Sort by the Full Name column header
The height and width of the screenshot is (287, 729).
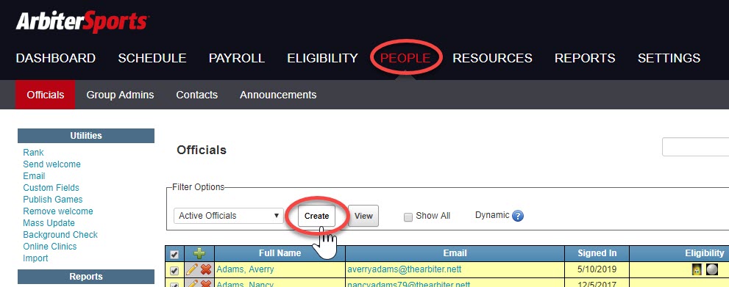280,253
